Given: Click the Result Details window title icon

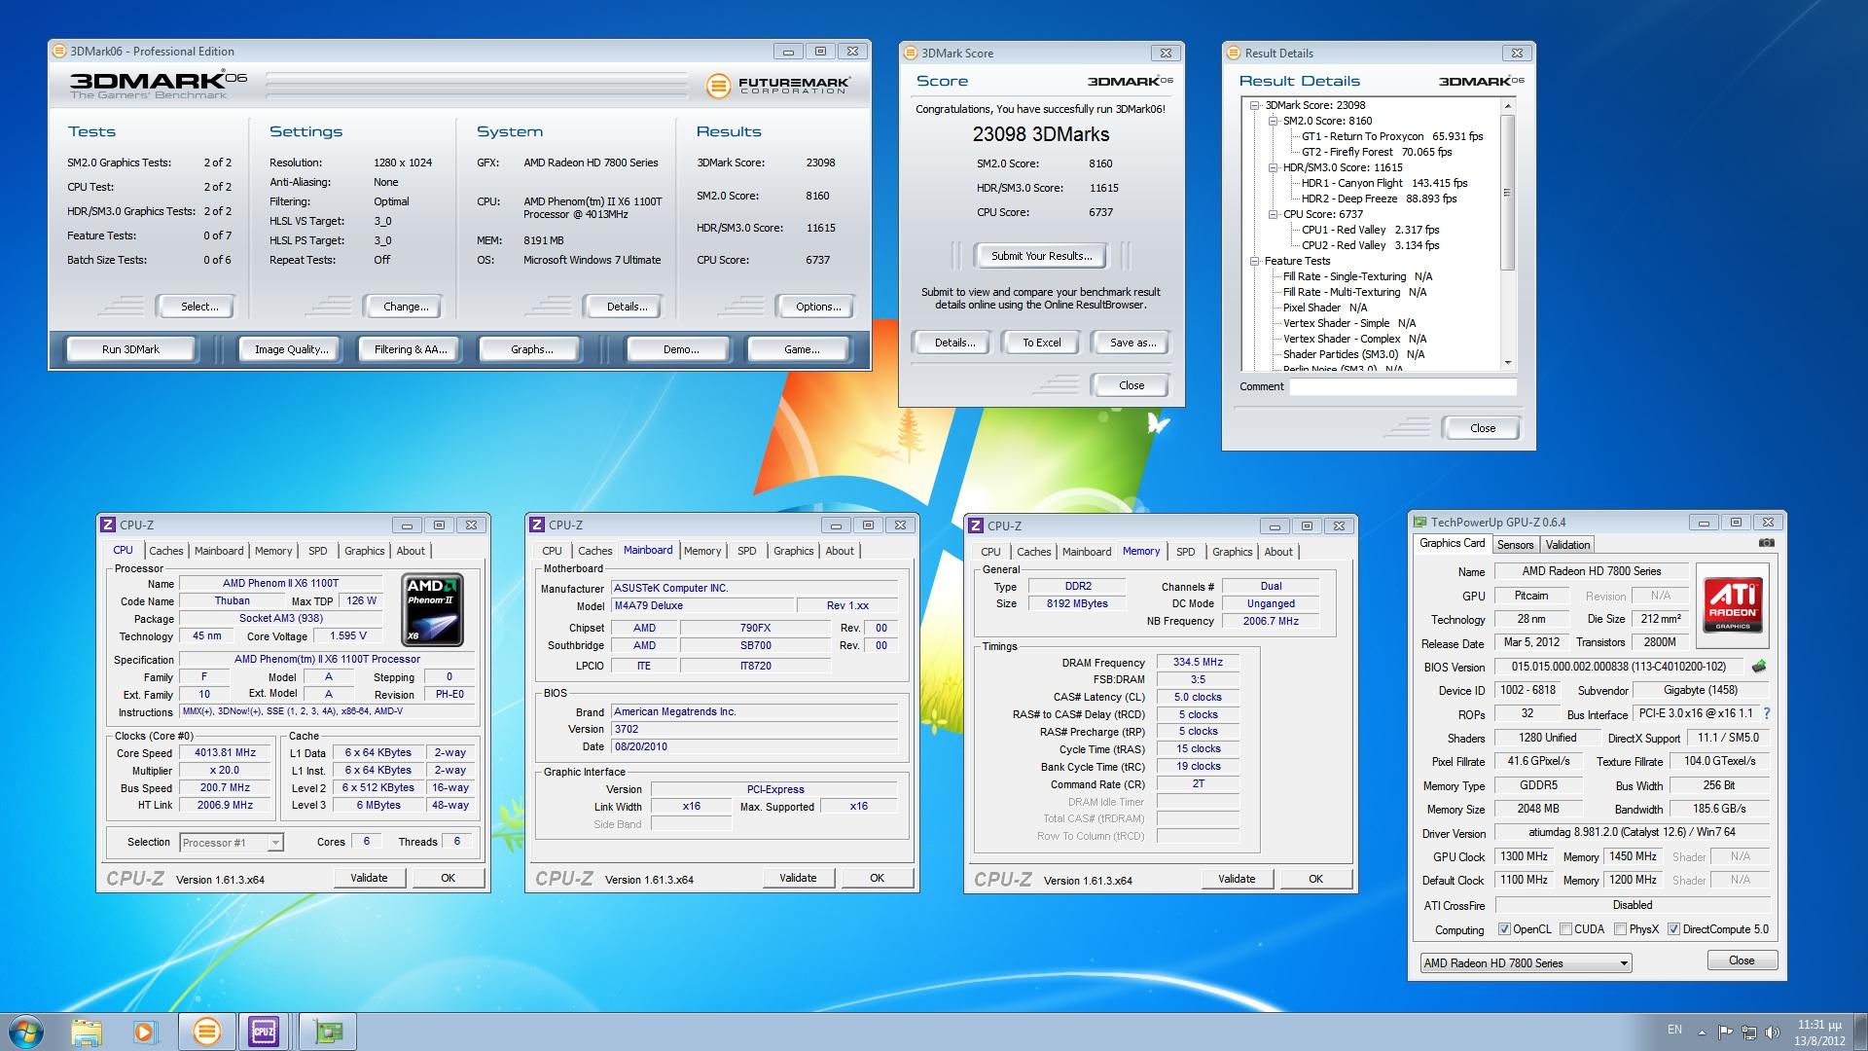Looking at the screenshot, I should pyautogui.click(x=1234, y=54).
